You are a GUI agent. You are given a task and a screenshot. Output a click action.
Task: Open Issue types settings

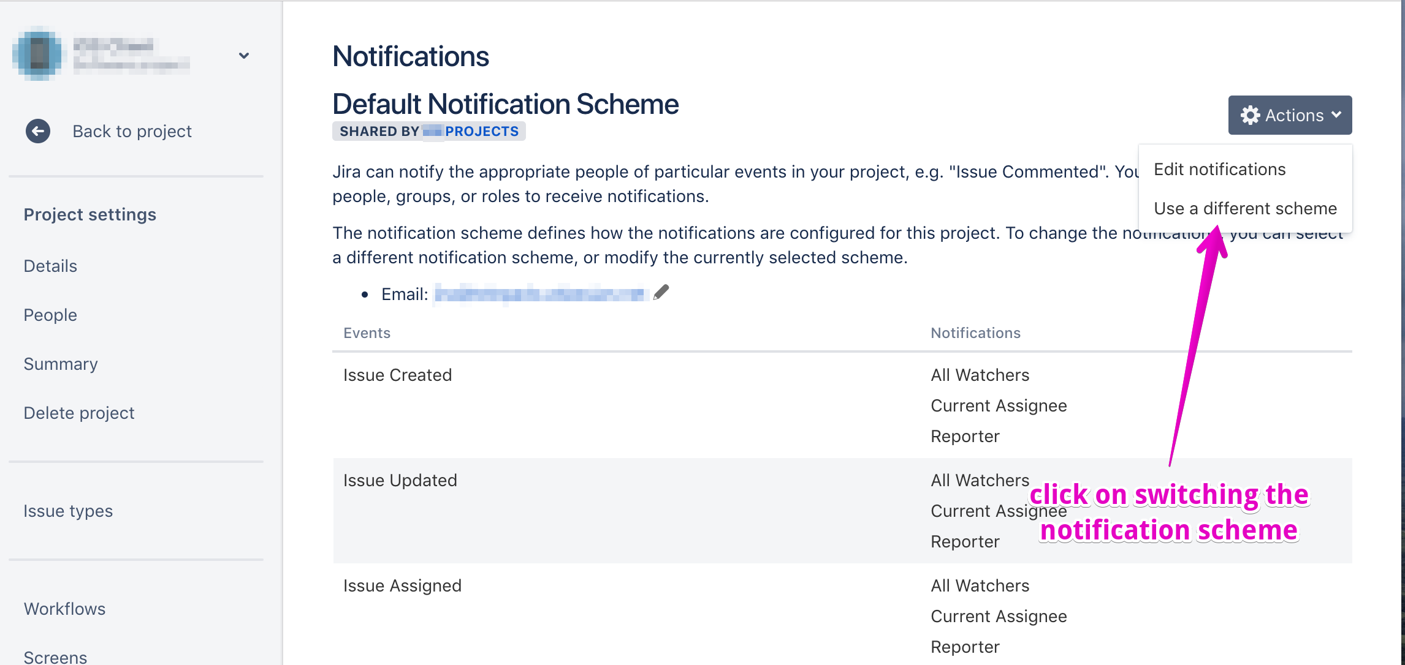[x=68, y=511]
